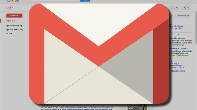This screenshot has height=110, width=197.
Task: Open the blue message limit link
Action: pyautogui.click(x=82, y=109)
